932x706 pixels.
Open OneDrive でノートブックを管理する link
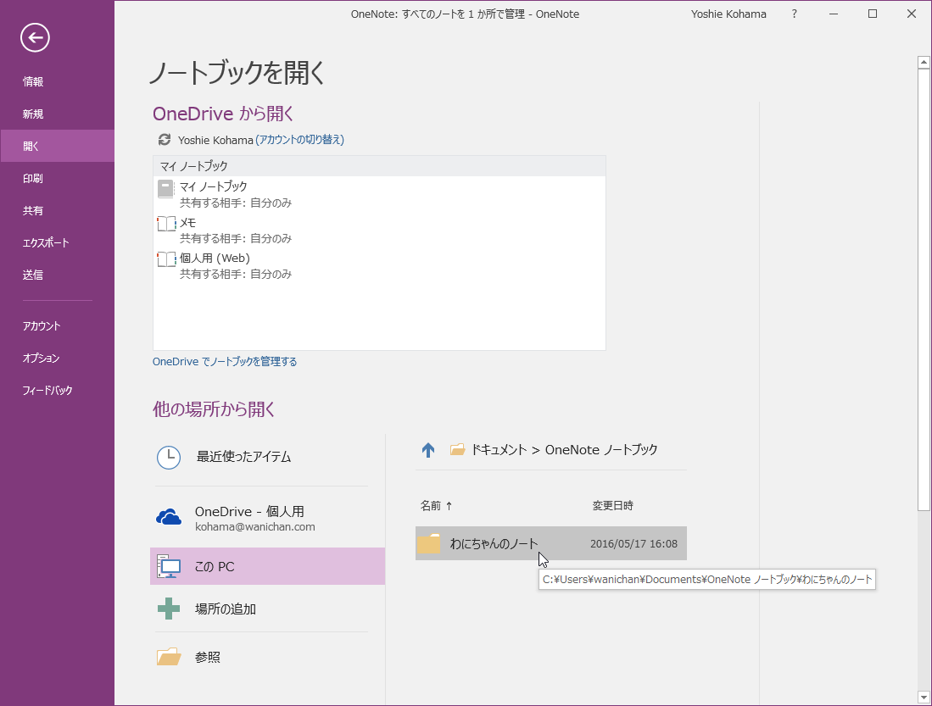coord(225,361)
